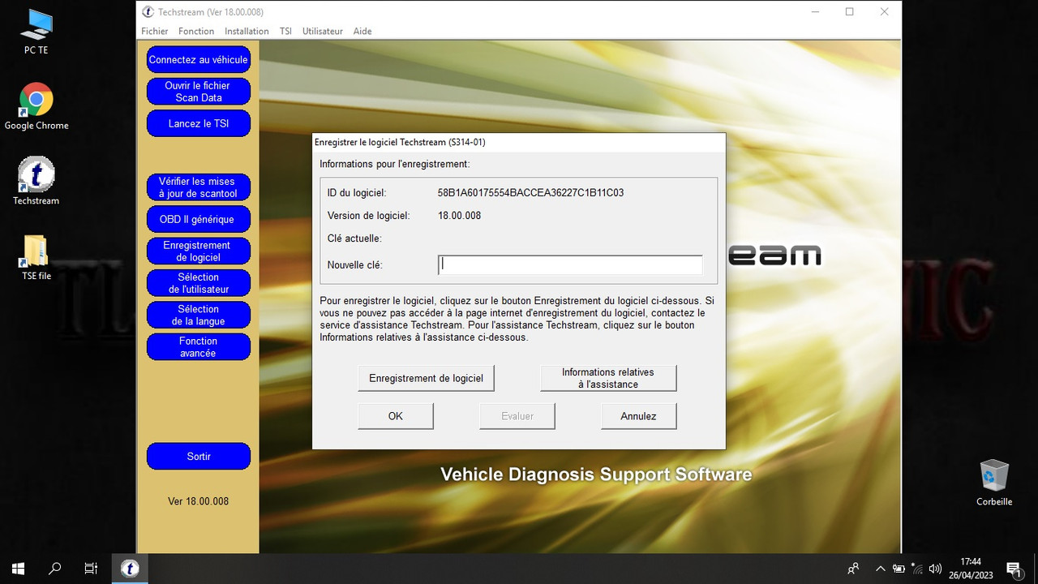This screenshot has height=584, width=1038.
Task: Click Vérifier les mises à jour de scantool
Action: [x=199, y=187]
